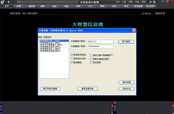Click the 用户登录 button
Image resolution: width=174 pixels, height=114 pixels.
(x=126, y=42)
